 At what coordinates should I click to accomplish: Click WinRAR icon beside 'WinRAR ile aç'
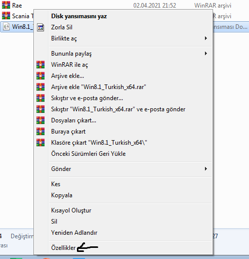tap(40, 65)
